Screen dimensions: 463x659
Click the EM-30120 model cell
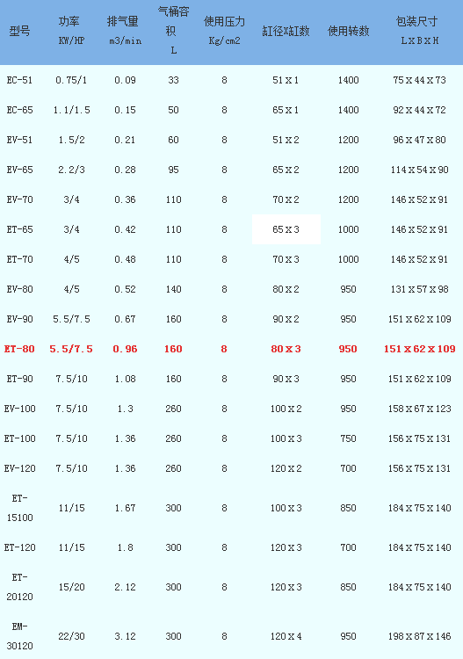tap(19, 636)
